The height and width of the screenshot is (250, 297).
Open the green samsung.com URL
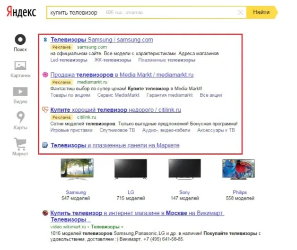click(92, 47)
